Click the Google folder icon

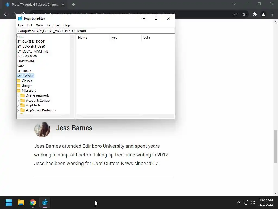click(19, 86)
